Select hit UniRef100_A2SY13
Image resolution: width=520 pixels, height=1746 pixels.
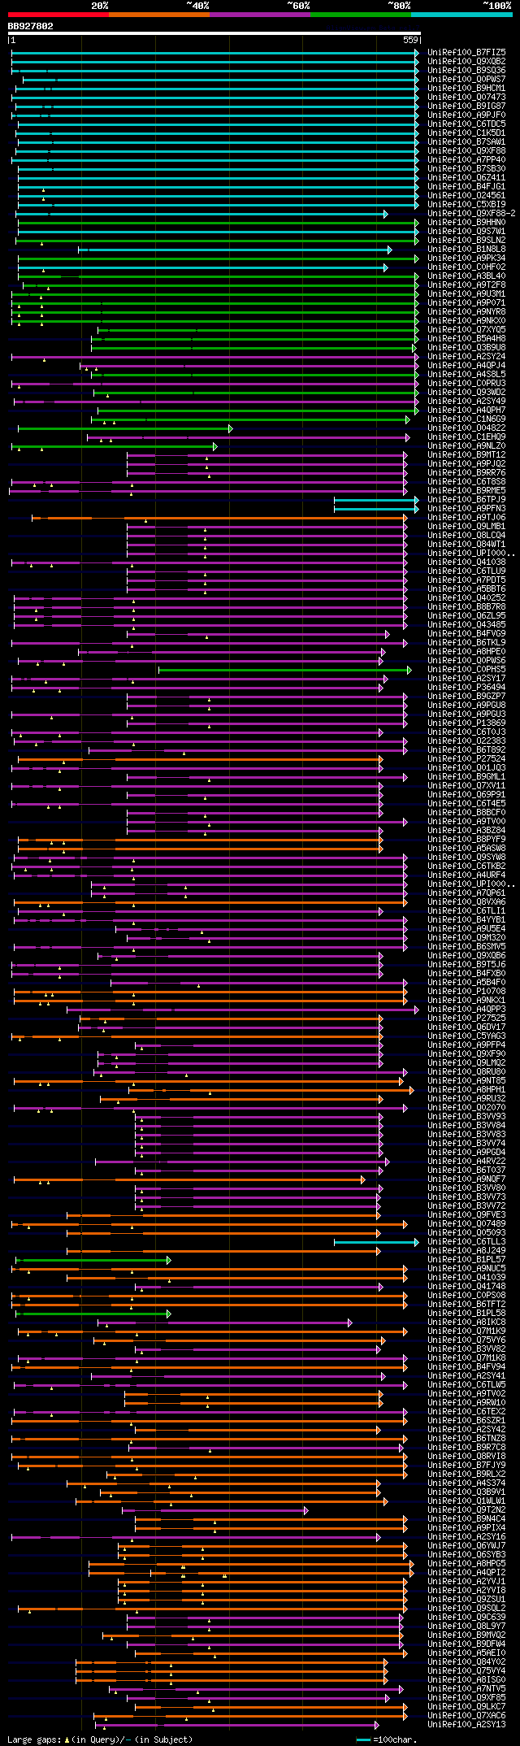point(466,1724)
